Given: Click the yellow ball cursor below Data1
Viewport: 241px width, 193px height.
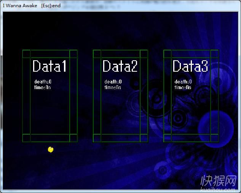Looking at the screenshot, I should (51, 149).
